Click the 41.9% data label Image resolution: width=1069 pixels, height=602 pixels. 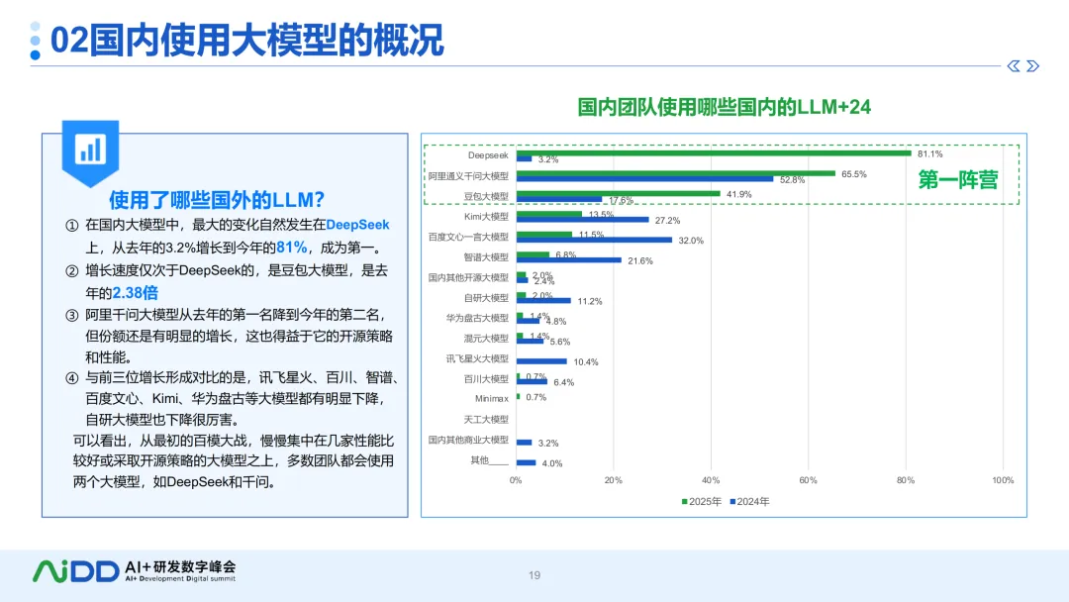[x=739, y=194]
